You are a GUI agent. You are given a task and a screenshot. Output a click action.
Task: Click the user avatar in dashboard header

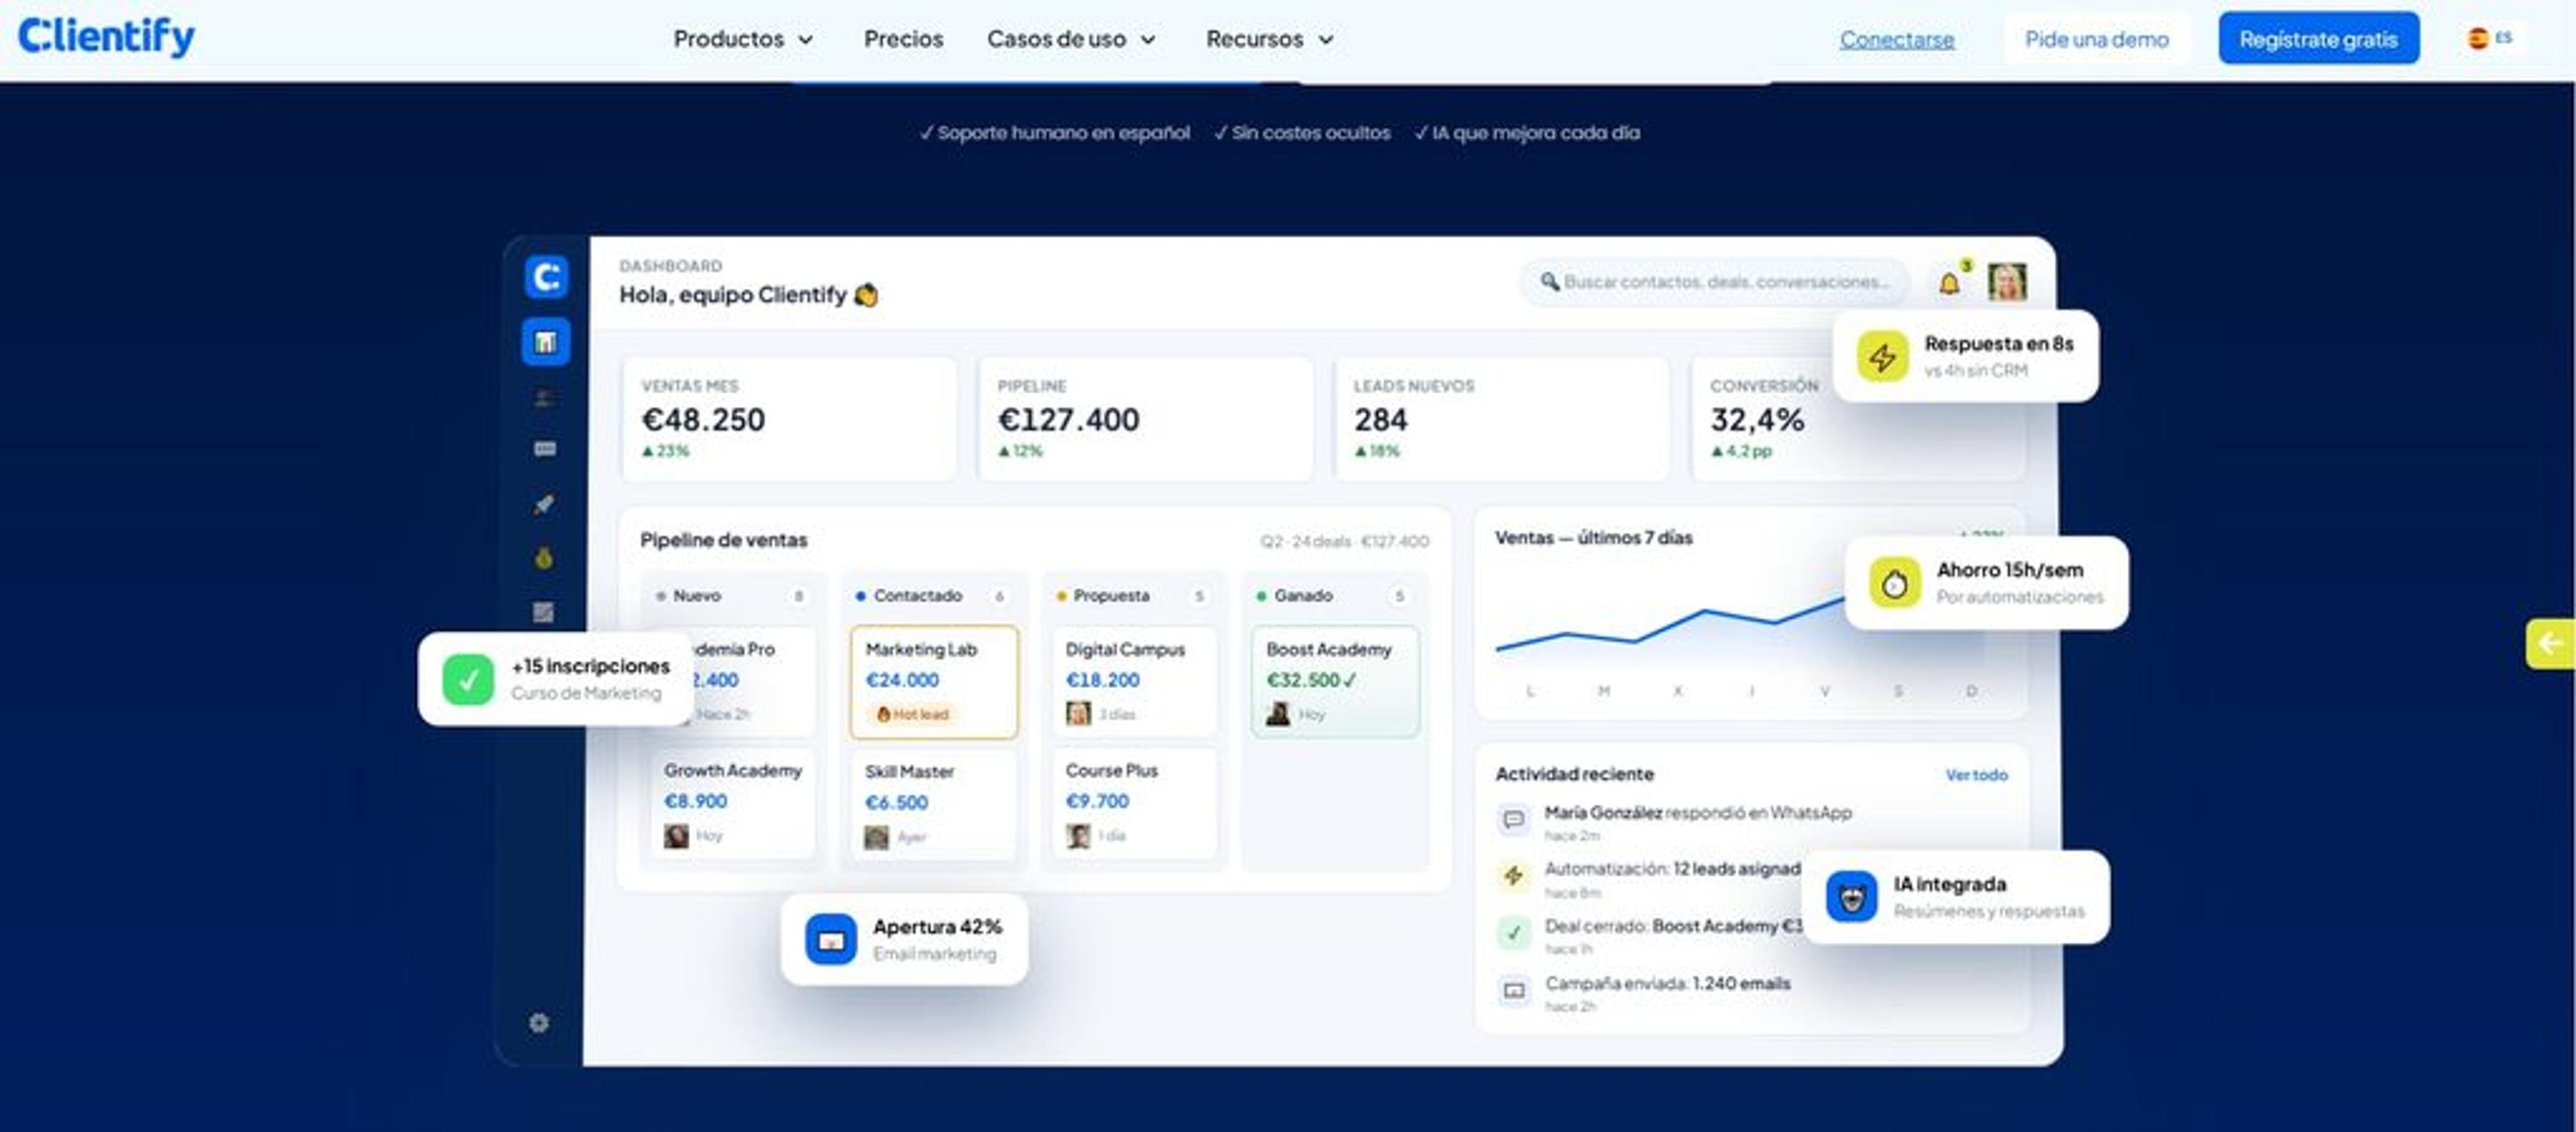click(x=2006, y=282)
